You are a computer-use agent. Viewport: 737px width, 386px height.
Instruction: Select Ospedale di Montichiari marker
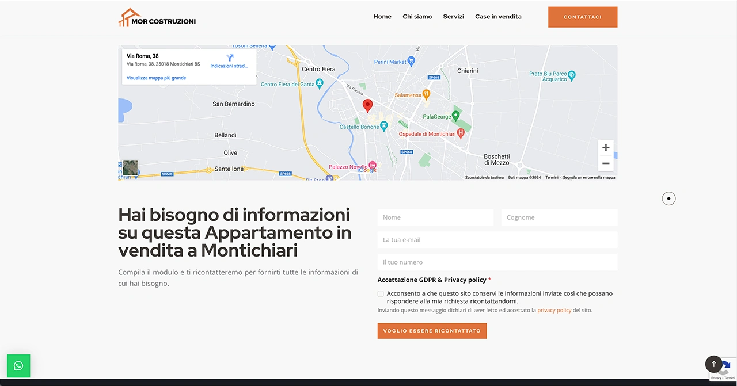point(461,133)
